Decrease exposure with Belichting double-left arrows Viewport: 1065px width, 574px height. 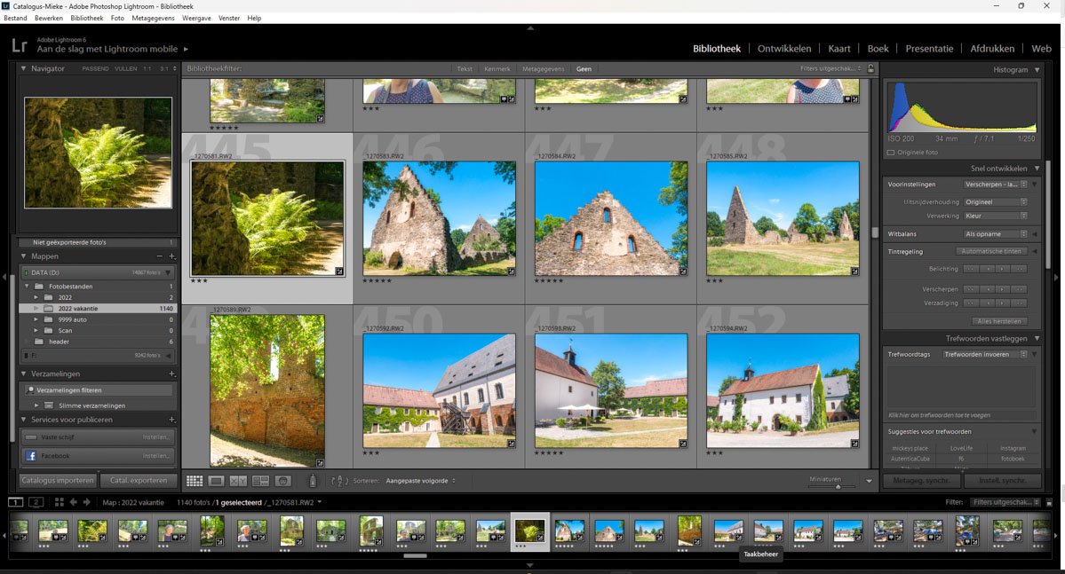coord(972,270)
